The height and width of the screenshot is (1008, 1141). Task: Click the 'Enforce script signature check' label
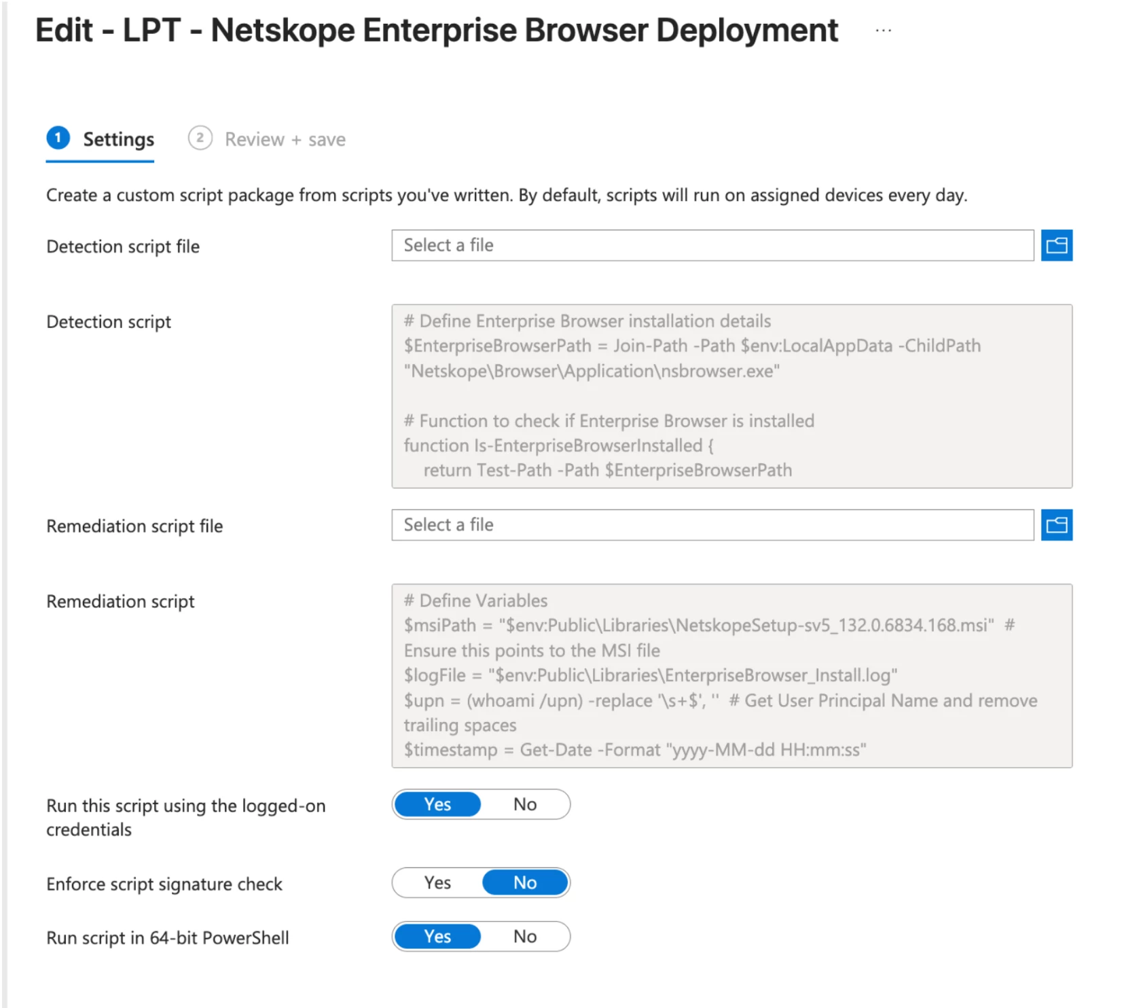point(164,884)
